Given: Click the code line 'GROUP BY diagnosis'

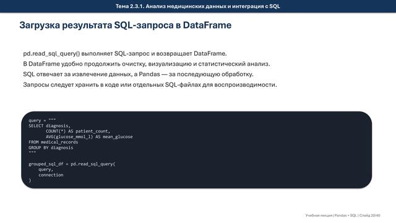Looking at the screenshot, I should coord(51,147).
